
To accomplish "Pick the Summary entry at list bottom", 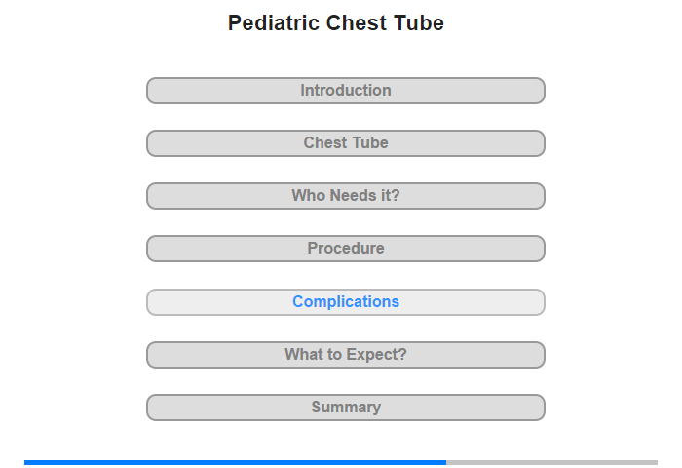I will 346,407.
